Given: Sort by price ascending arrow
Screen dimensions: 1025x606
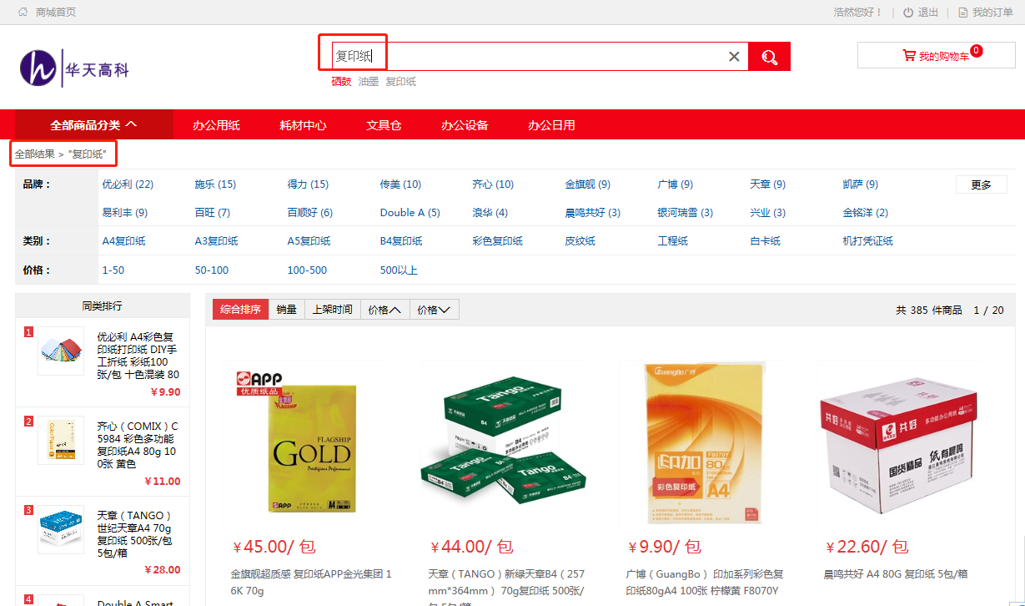Looking at the screenshot, I should [385, 310].
